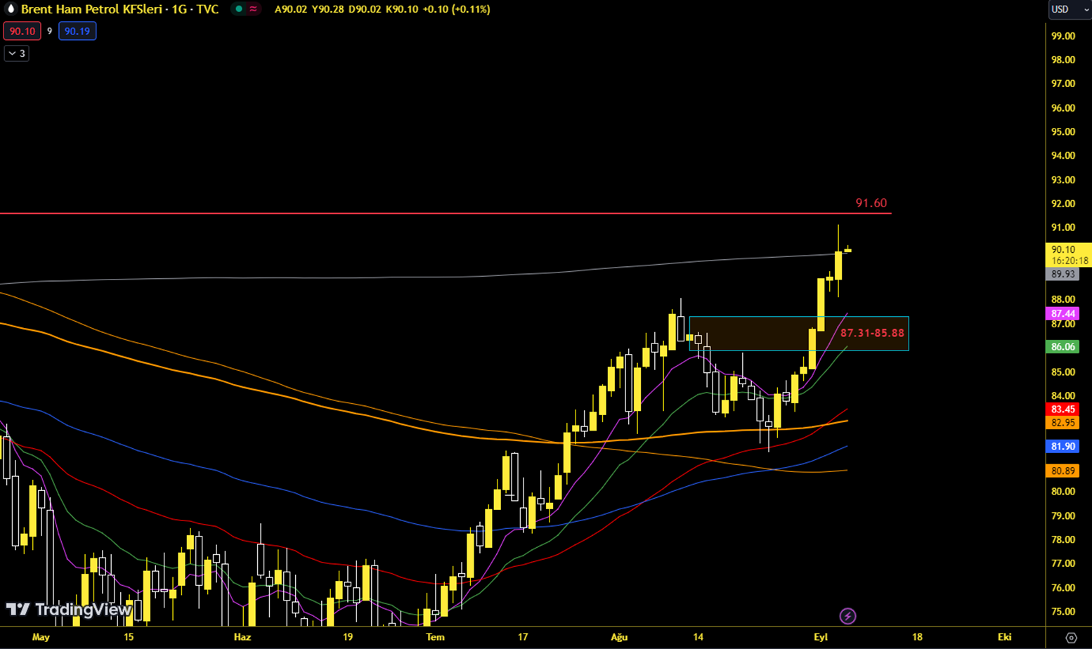Select the 87.31-85.88 rectangle zone
This screenshot has height=649, width=1092.
tap(799, 334)
